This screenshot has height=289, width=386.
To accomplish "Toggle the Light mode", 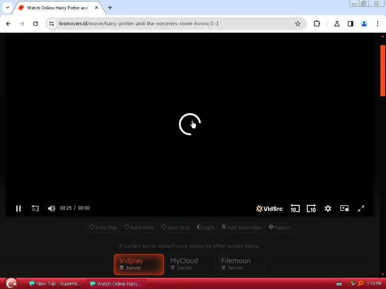I will [205, 227].
